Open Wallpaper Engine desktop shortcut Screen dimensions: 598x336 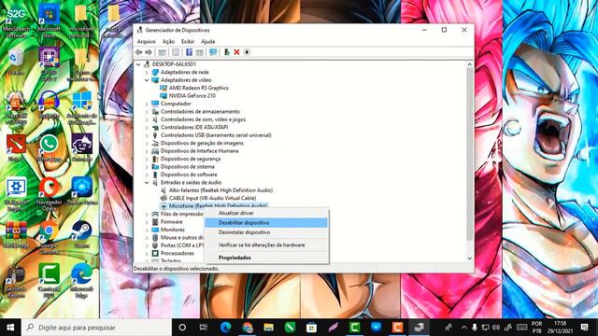coord(16,193)
